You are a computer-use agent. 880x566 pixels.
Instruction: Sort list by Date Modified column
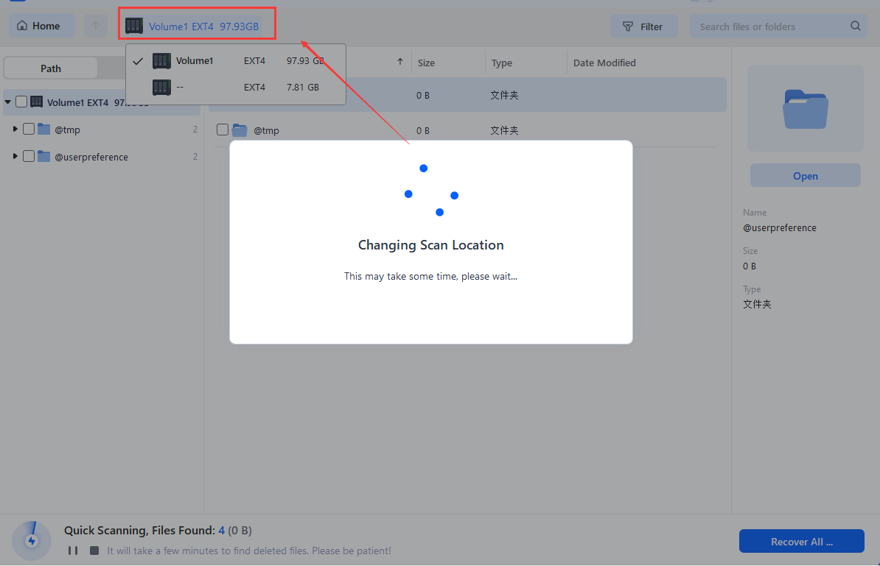(604, 63)
